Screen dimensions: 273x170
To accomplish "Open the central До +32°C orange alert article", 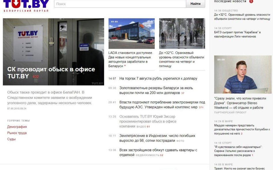I will (x=181, y=59).
